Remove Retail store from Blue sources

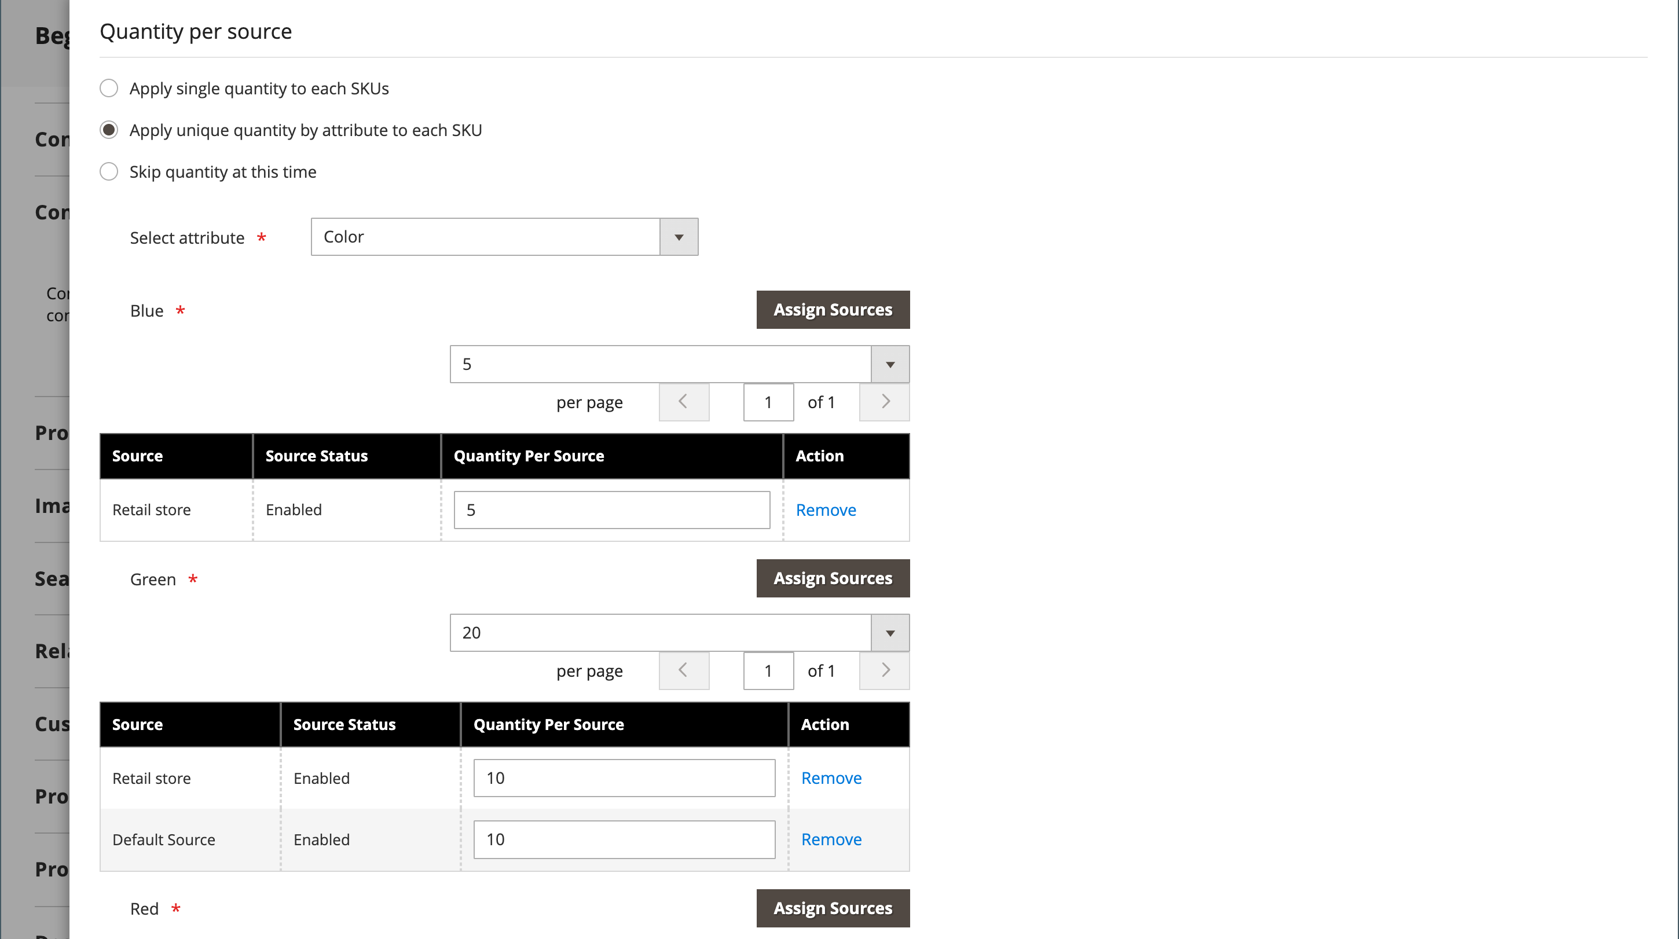[x=826, y=509]
